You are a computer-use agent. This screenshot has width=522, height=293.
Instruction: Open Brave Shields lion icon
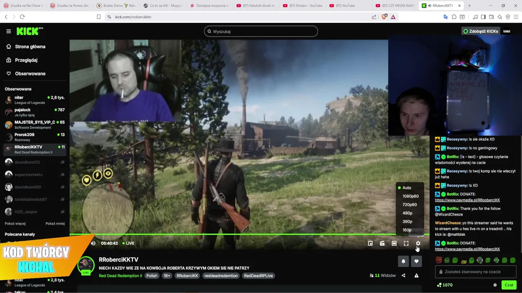coord(384,17)
